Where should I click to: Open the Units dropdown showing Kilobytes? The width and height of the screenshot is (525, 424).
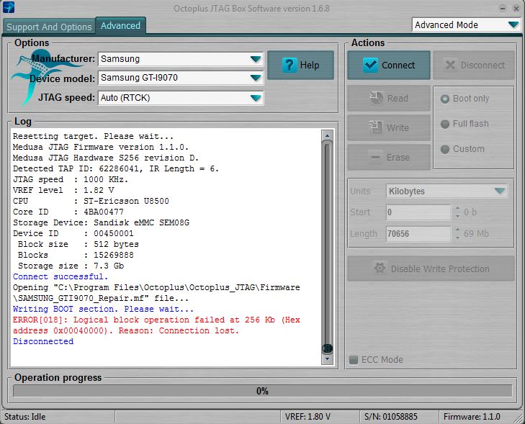447,191
